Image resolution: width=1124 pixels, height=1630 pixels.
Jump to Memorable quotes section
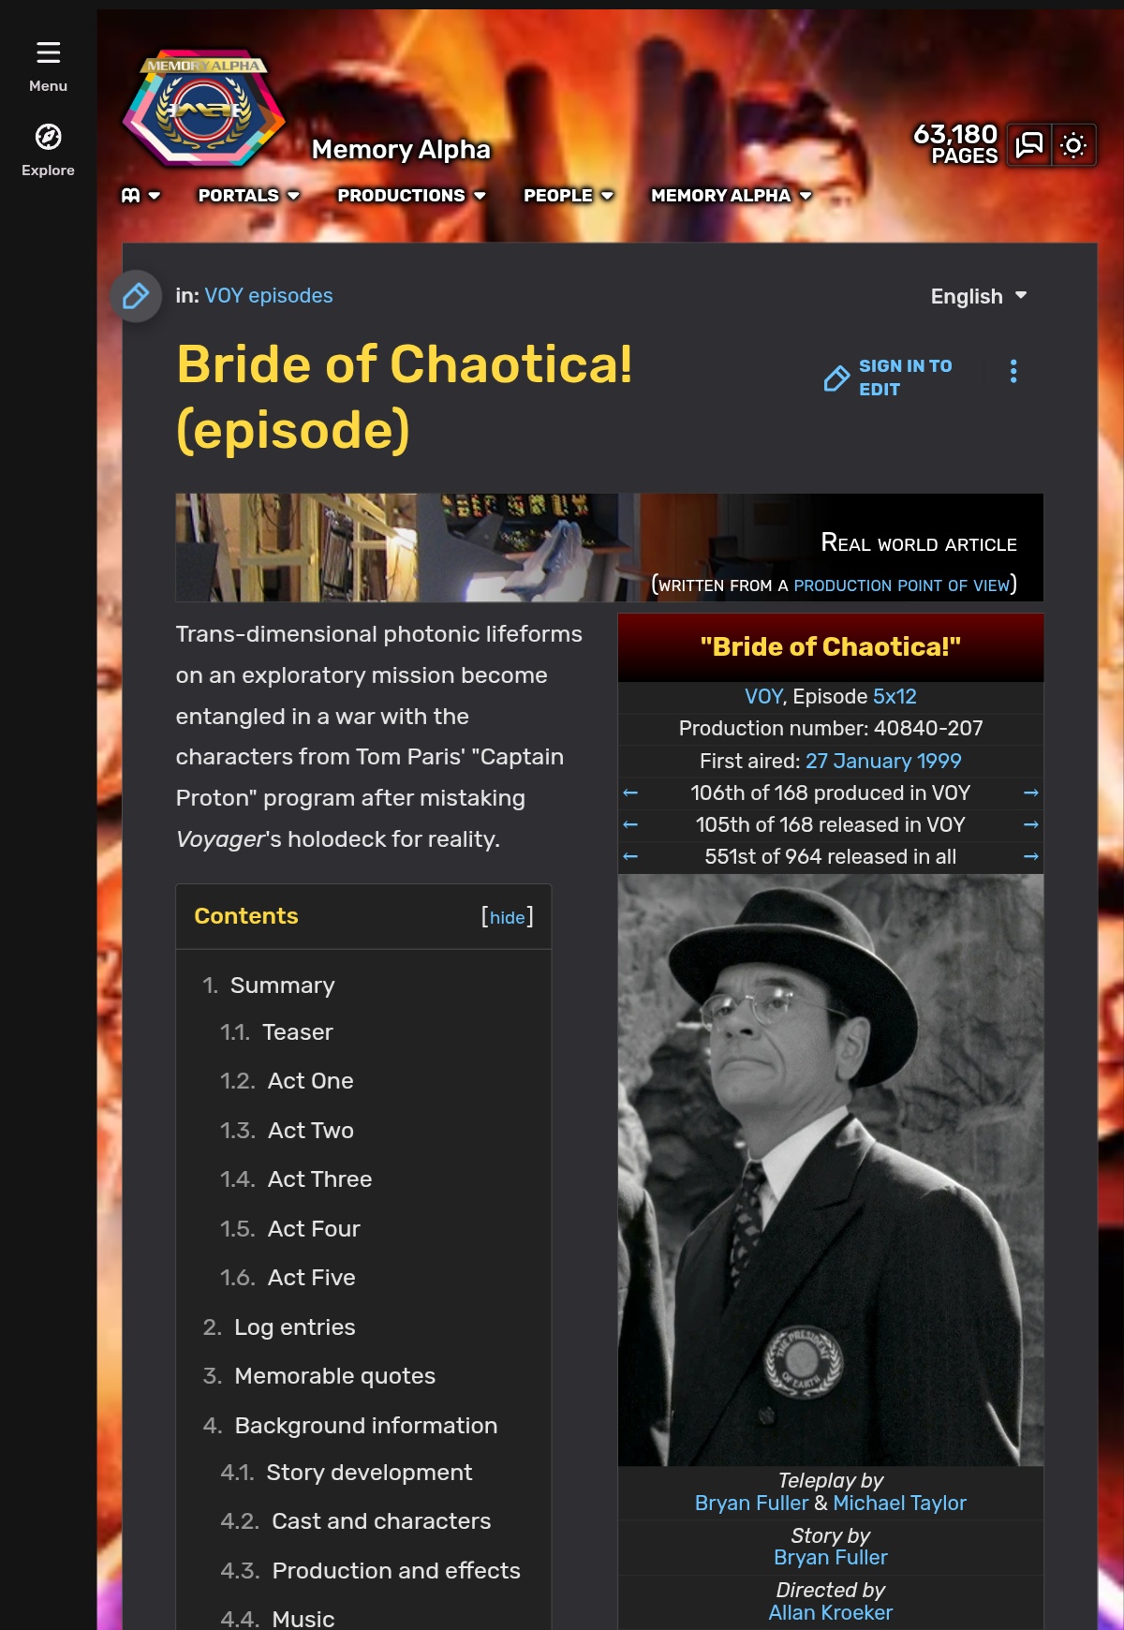click(x=334, y=1376)
